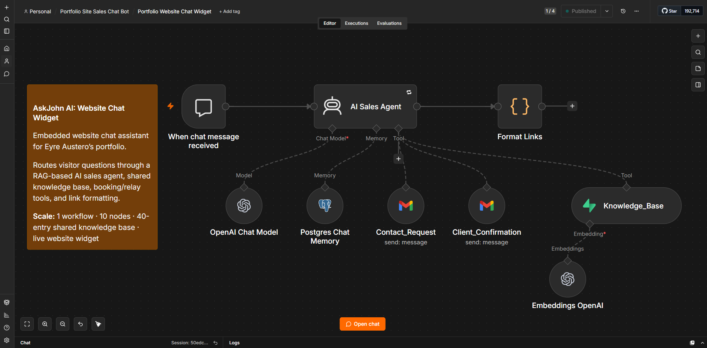
Task: Go to Home via house icon
Action: click(x=7, y=48)
